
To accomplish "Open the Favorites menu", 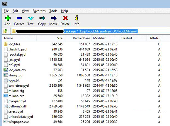I will [39, 11].
